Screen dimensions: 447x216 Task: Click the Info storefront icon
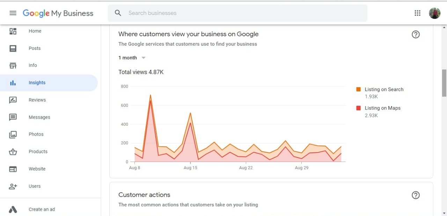(x=13, y=65)
